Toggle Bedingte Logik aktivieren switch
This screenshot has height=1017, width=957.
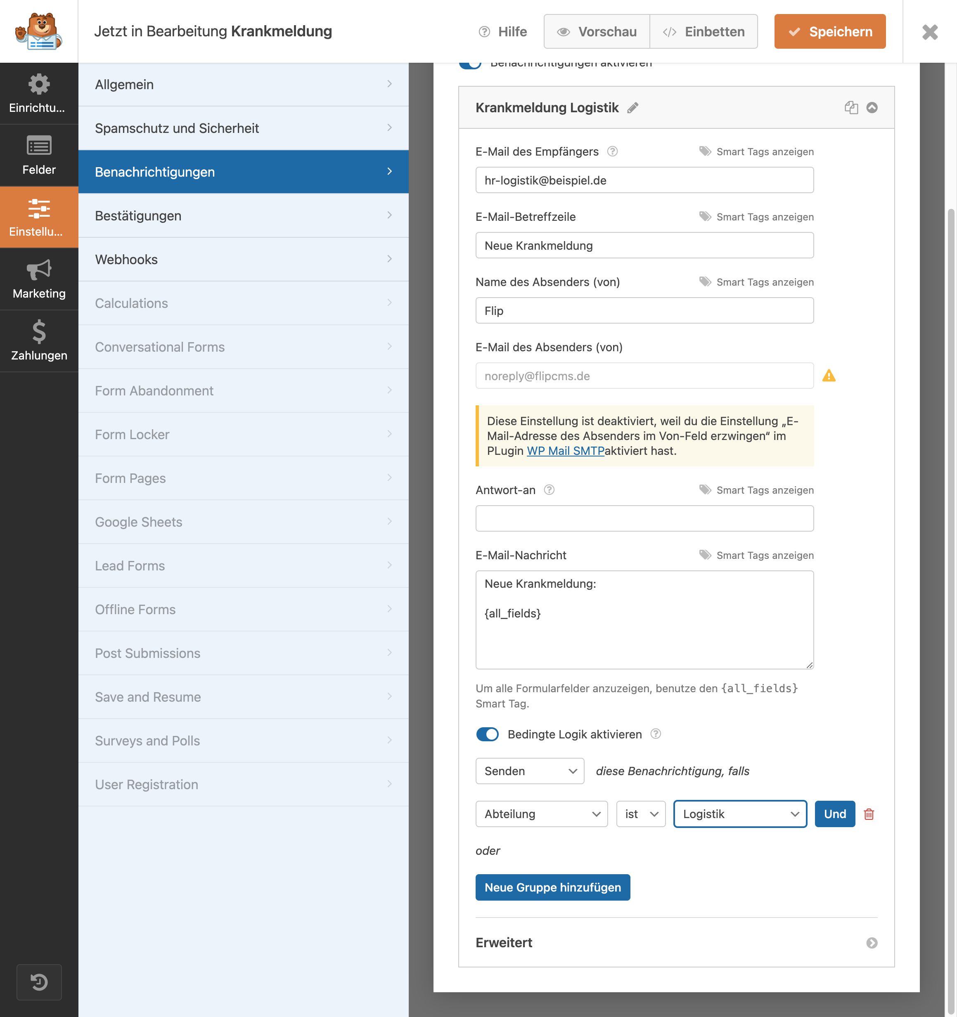487,734
